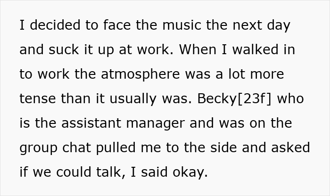The width and height of the screenshot is (330, 196).
Task: Click the word "suck"
Action: (x=64, y=49)
